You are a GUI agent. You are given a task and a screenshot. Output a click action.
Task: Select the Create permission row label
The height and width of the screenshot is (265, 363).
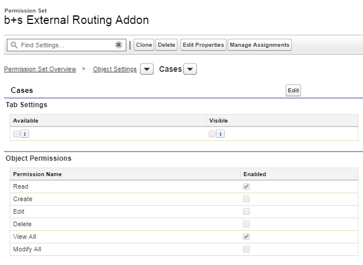coord(23,199)
